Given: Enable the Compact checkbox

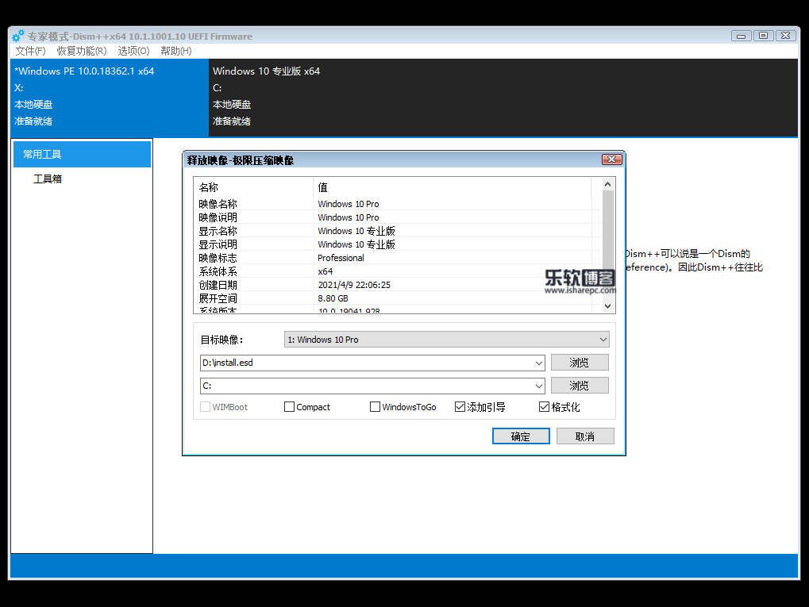Looking at the screenshot, I should (289, 407).
